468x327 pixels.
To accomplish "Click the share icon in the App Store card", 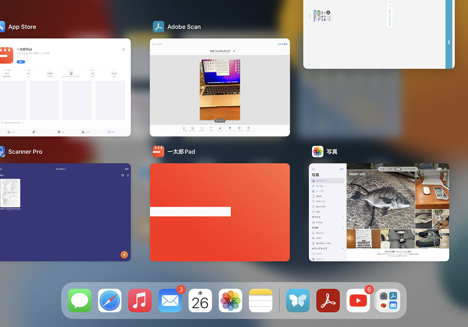I will pos(124,50).
